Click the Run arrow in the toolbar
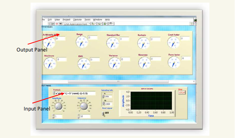Screen dimensions: 235x138 (x=49, y=24)
